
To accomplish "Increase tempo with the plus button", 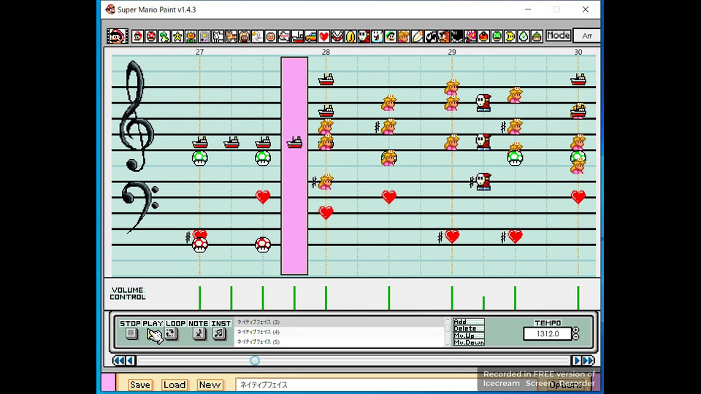I will (576, 331).
